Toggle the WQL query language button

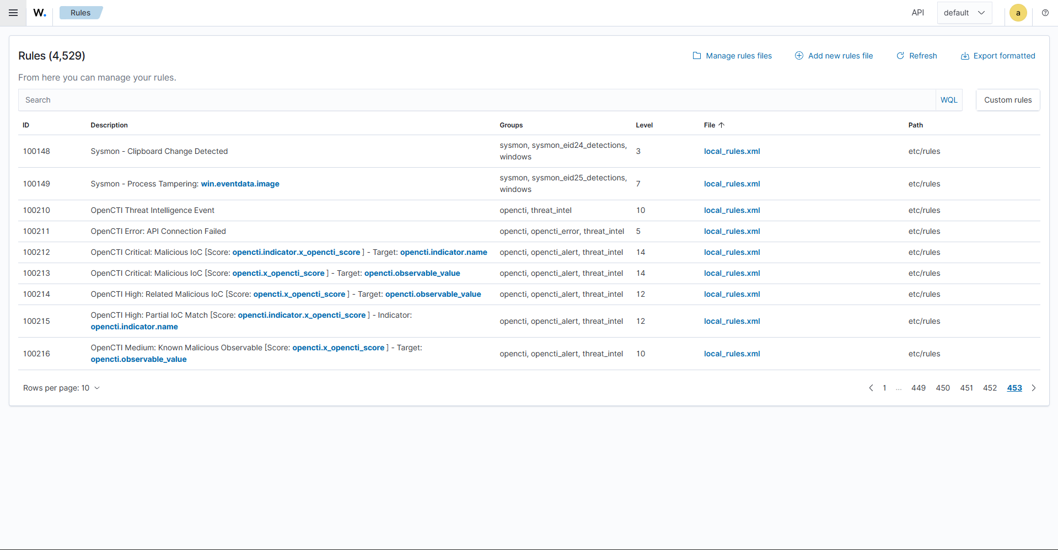coord(949,100)
